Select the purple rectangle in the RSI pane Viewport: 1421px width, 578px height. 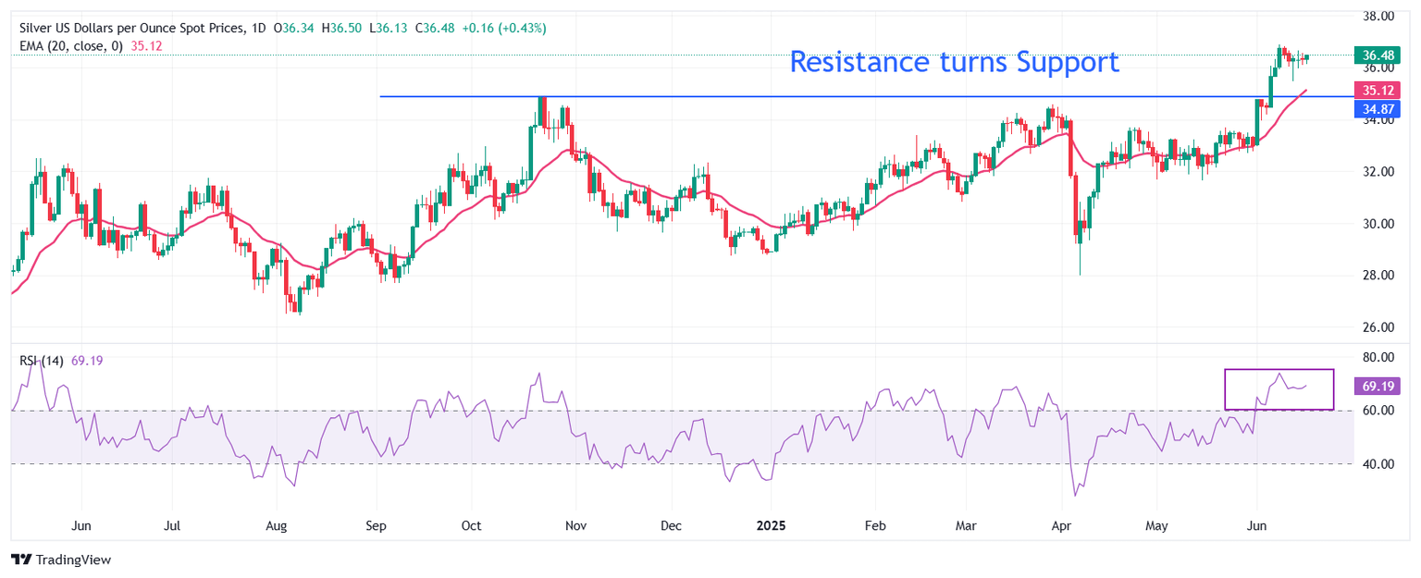[x=1279, y=370]
